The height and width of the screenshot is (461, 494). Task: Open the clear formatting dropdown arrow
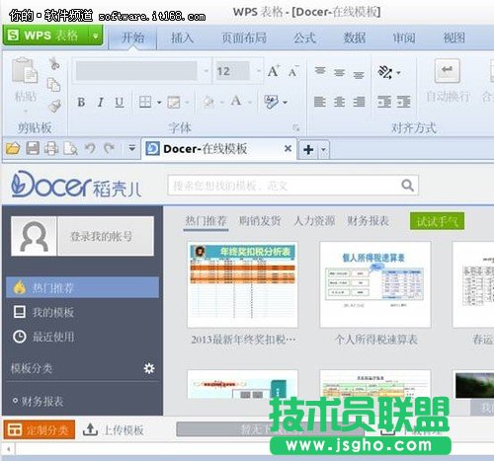[285, 103]
